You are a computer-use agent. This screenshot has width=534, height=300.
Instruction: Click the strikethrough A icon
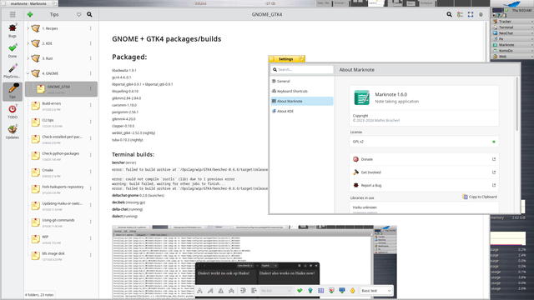231,291
